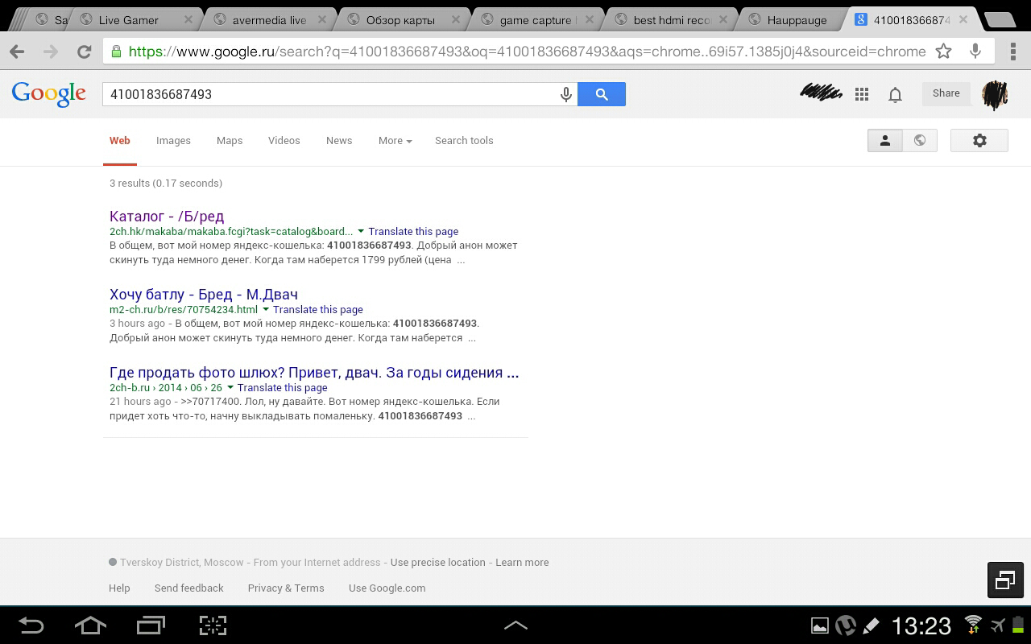Viewport: 1031px width, 644px height.
Task: Click Send feedback in footer
Action: [x=189, y=588]
